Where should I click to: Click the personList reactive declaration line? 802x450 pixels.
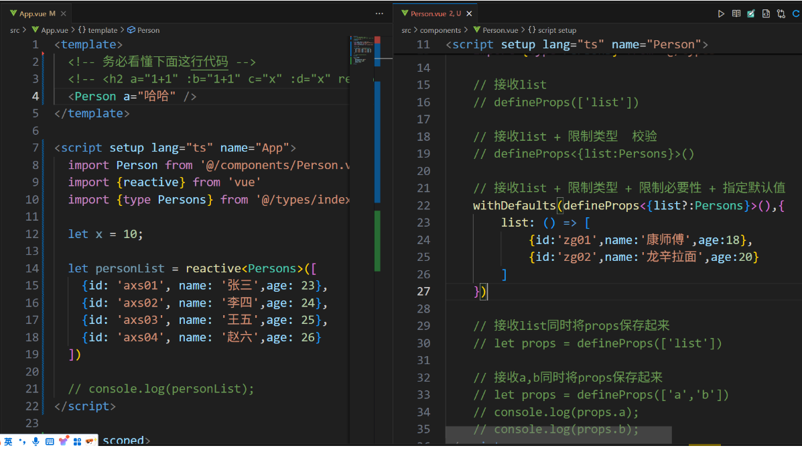pos(192,268)
